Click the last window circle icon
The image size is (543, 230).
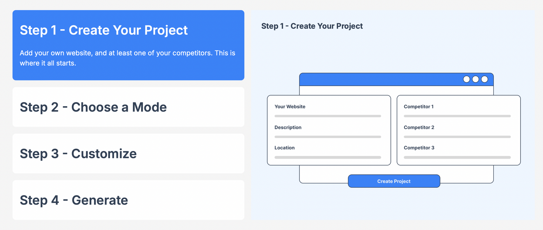tap(485, 79)
